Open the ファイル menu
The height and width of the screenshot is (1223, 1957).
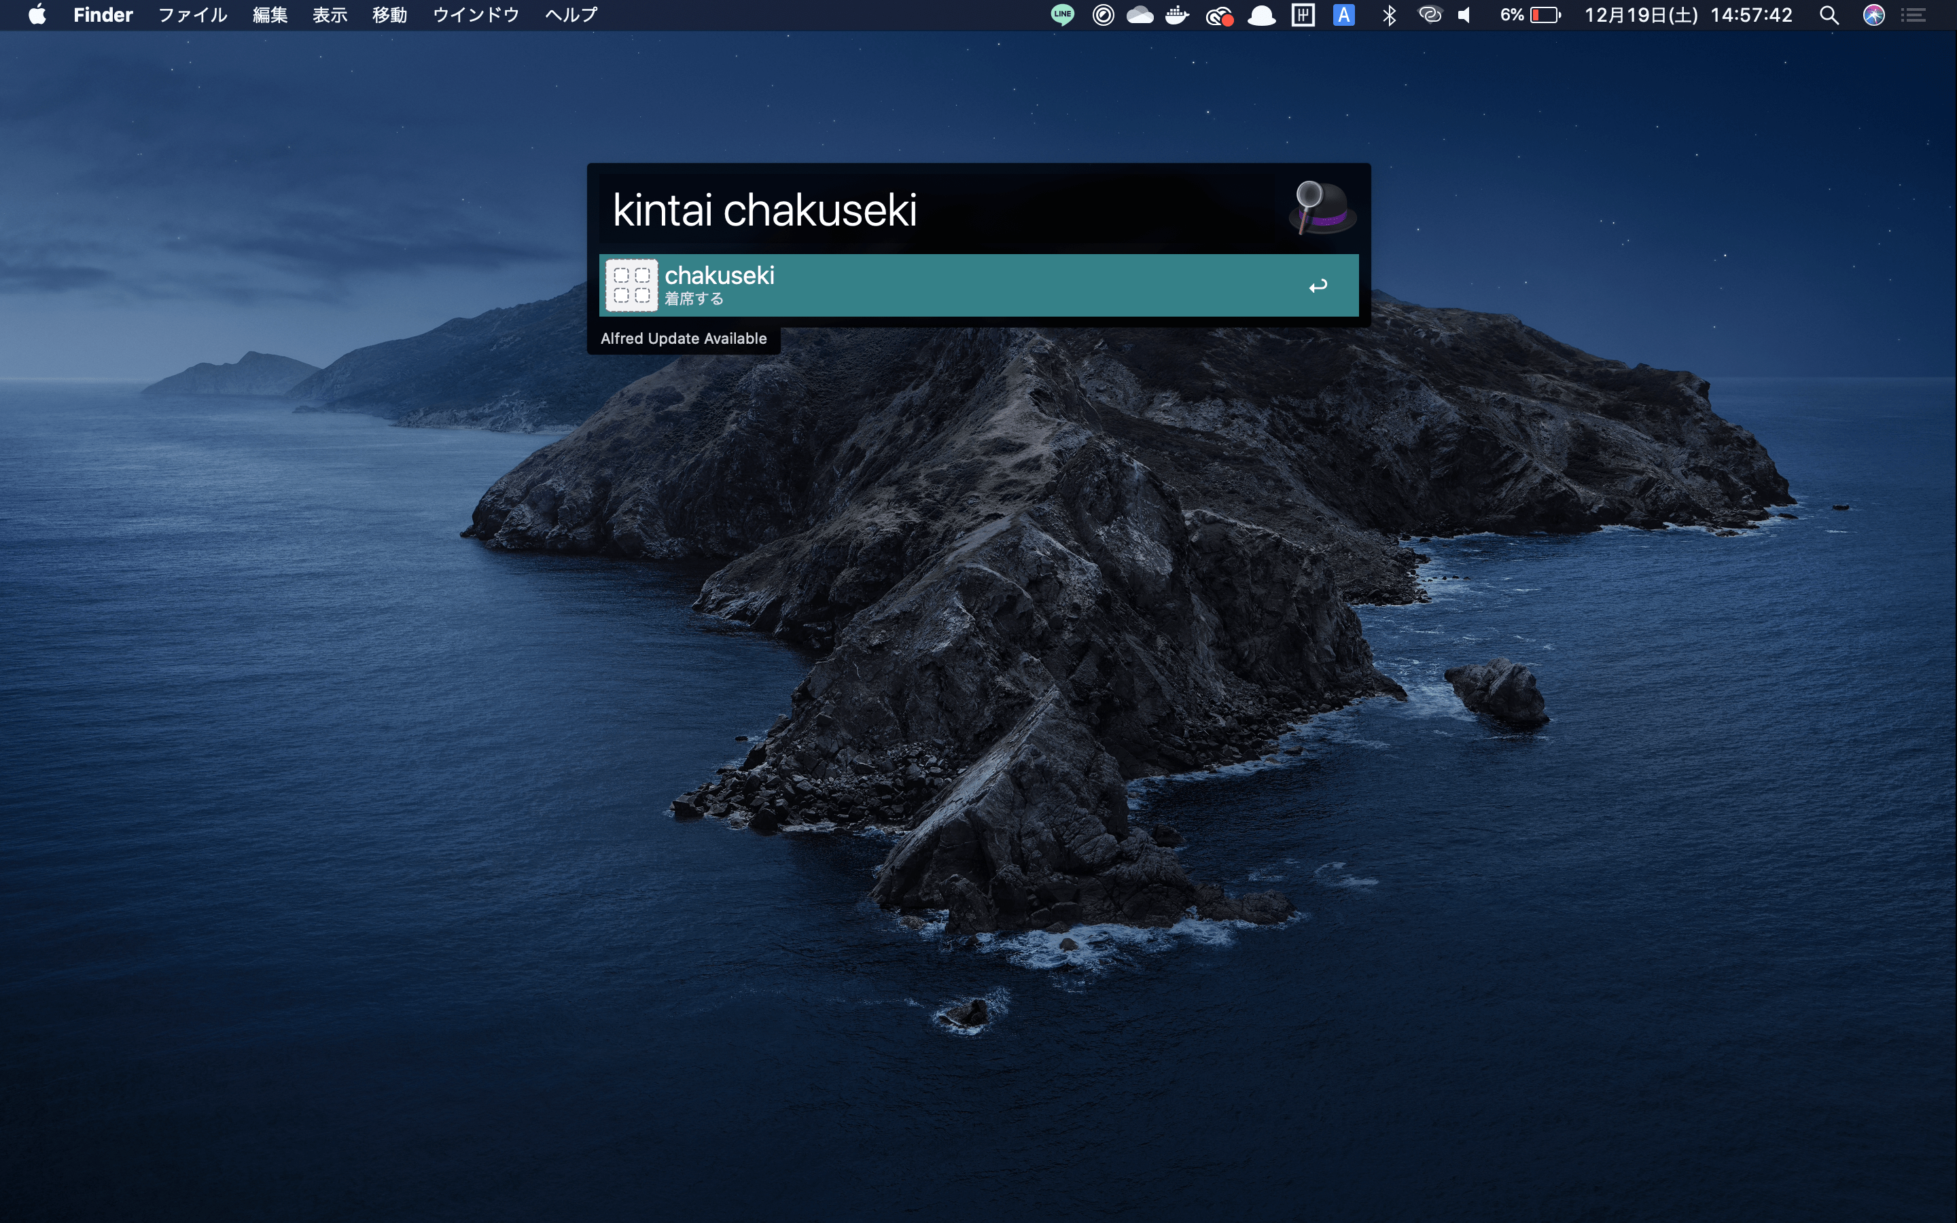pyautogui.click(x=192, y=14)
